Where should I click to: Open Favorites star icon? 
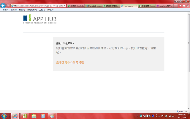(x=184, y=6)
